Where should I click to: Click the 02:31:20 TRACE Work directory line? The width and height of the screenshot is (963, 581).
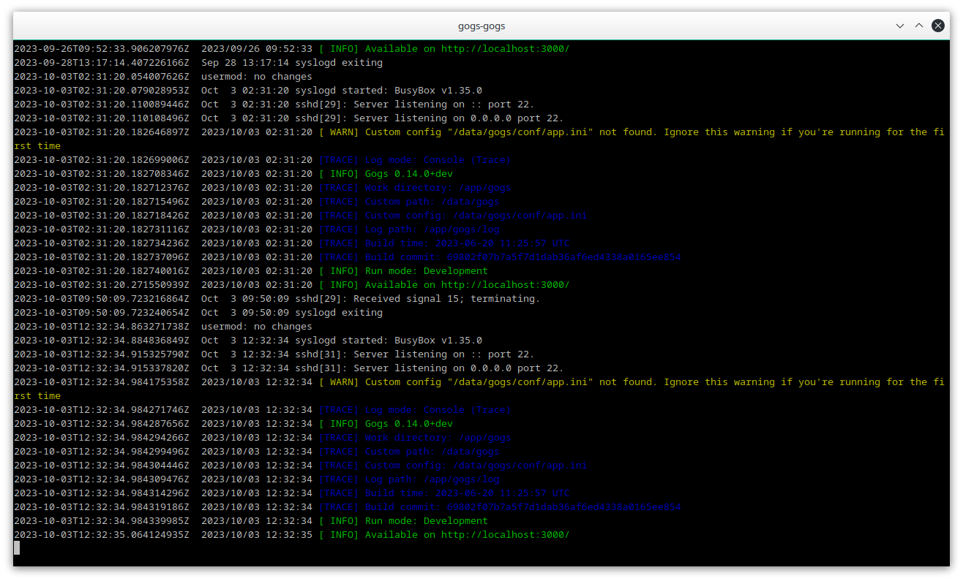(x=263, y=188)
